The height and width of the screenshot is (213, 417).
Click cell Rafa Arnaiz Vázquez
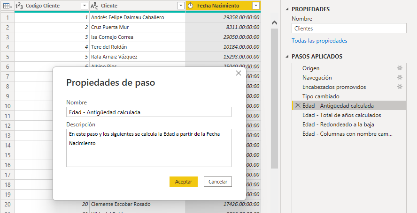coord(138,57)
